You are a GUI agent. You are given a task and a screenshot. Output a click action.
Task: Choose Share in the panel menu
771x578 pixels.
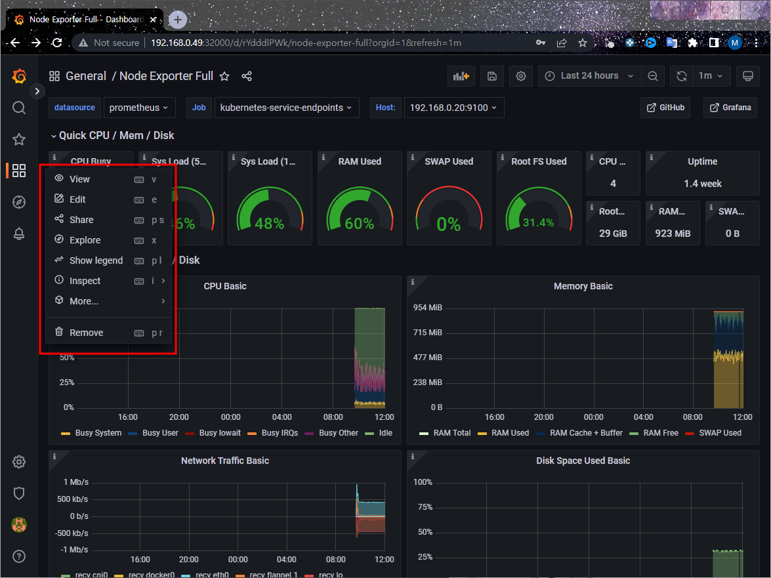[108, 220]
